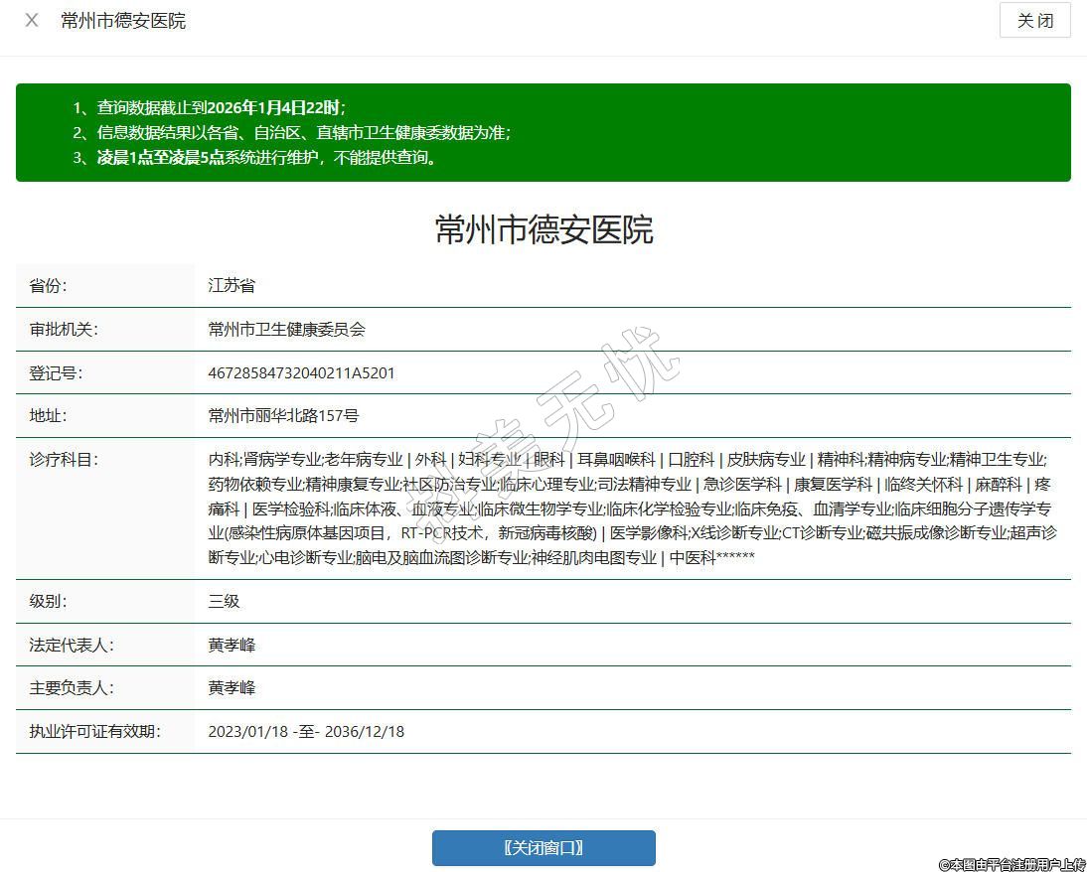Click the 主要负责人 row label
Screen dimensions: 1087x872
72,688
